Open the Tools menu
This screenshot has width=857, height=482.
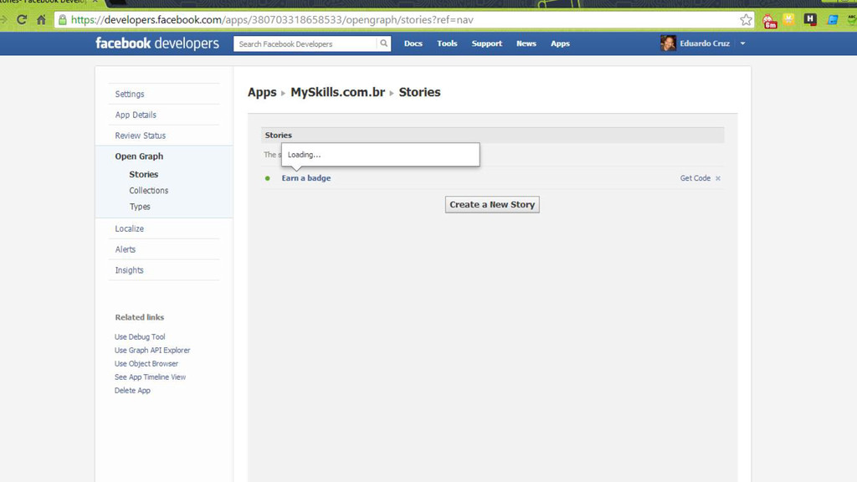tap(447, 44)
